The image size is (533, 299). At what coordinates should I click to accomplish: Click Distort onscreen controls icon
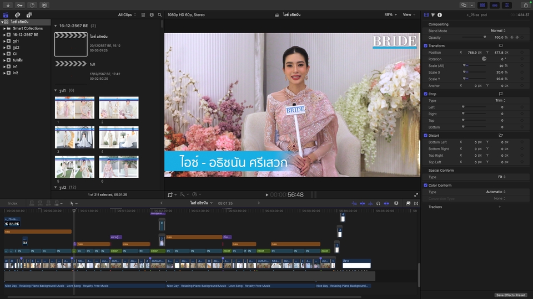(x=501, y=135)
